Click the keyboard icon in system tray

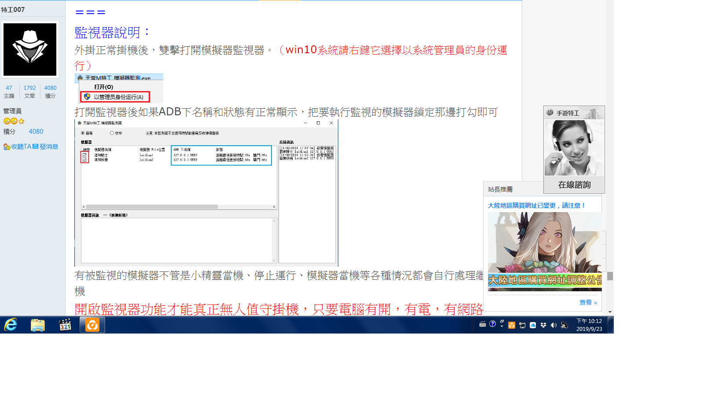click(x=483, y=324)
